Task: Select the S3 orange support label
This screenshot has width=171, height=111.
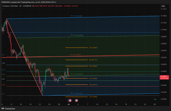Action: pos(93,78)
